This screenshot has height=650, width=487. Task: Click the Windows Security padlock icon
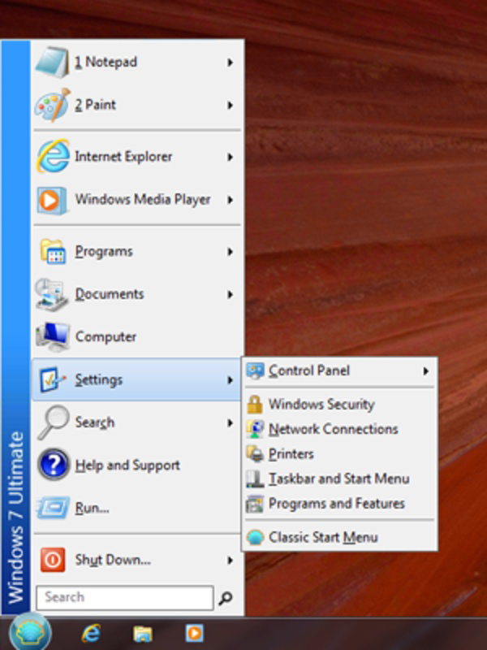[255, 404]
